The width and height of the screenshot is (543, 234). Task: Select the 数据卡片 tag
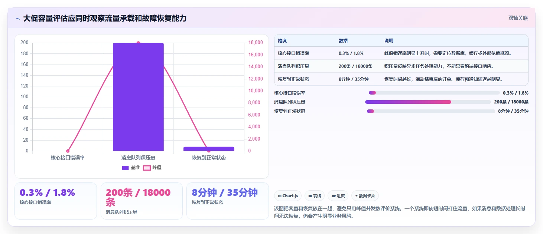(365, 196)
